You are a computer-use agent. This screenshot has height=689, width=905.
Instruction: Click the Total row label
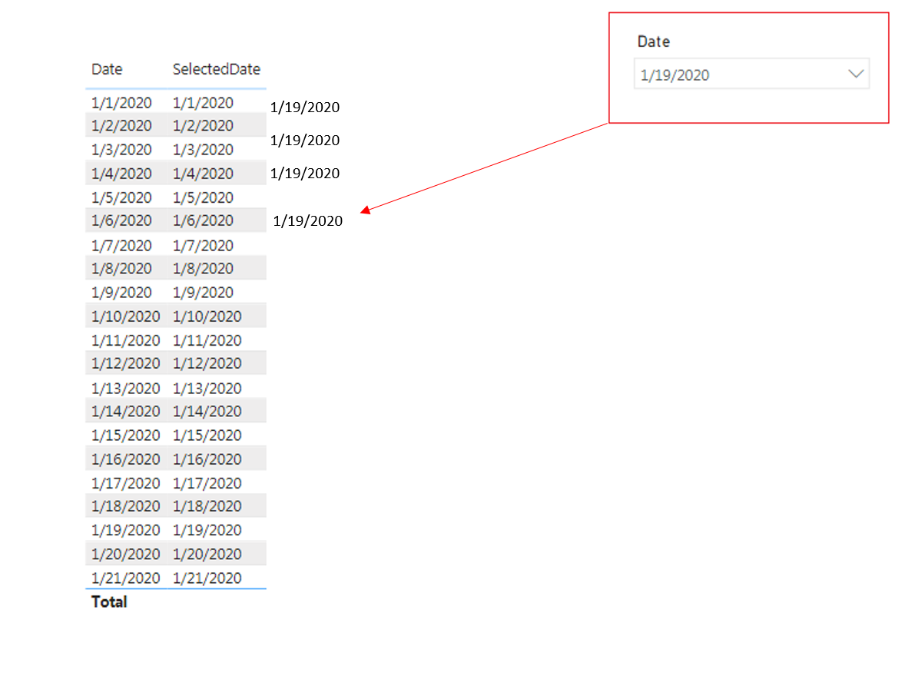pyautogui.click(x=109, y=602)
